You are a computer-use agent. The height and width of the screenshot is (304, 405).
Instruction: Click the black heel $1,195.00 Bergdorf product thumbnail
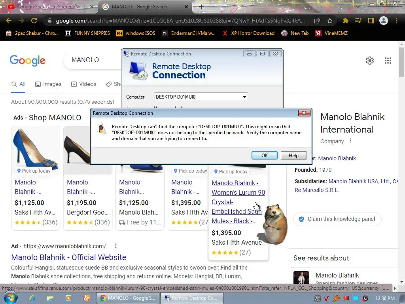click(77, 150)
